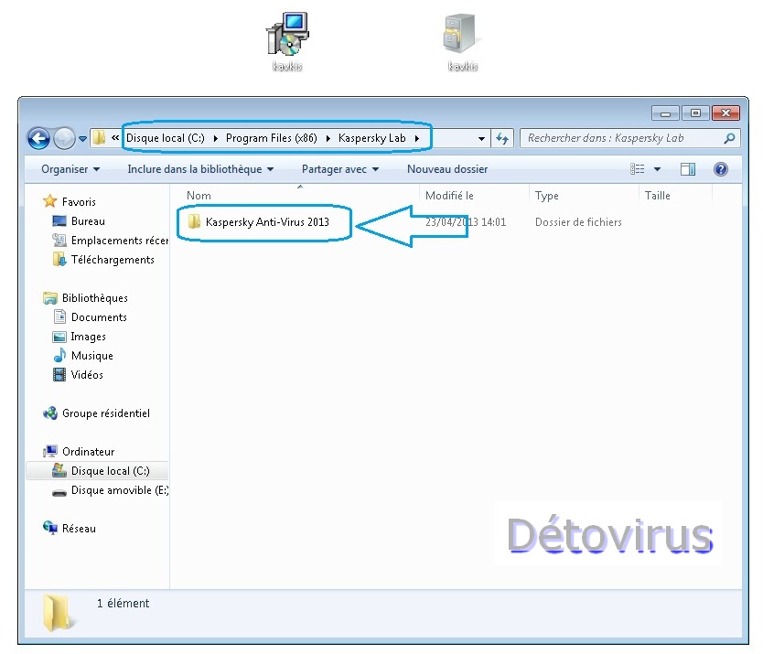
Task: Open the Vidéos library
Action: click(87, 375)
